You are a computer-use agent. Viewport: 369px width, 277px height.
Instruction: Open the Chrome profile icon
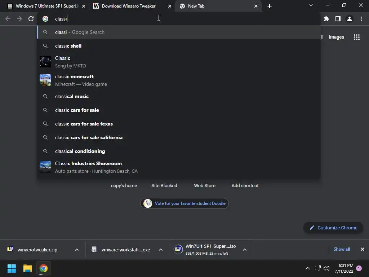[350, 19]
